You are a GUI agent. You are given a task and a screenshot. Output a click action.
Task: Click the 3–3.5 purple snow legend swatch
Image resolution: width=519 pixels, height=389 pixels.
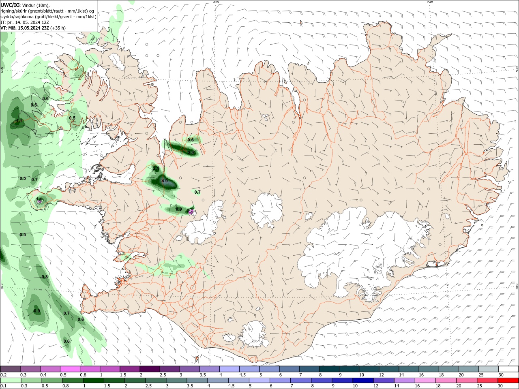coord(190,369)
